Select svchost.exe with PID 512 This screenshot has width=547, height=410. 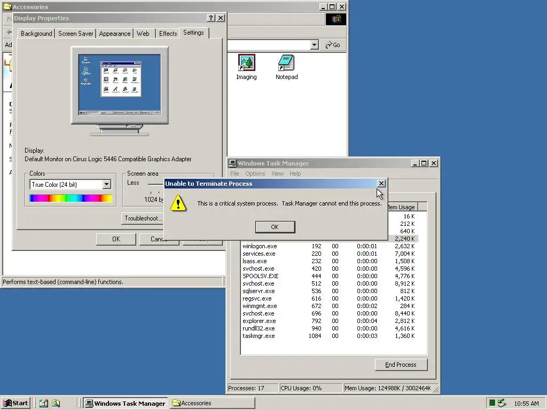(x=329, y=284)
